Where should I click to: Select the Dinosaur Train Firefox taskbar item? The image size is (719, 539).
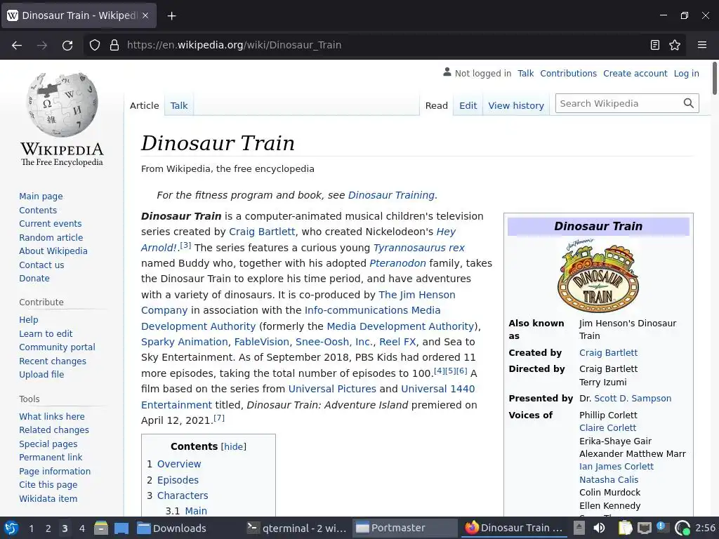513,528
